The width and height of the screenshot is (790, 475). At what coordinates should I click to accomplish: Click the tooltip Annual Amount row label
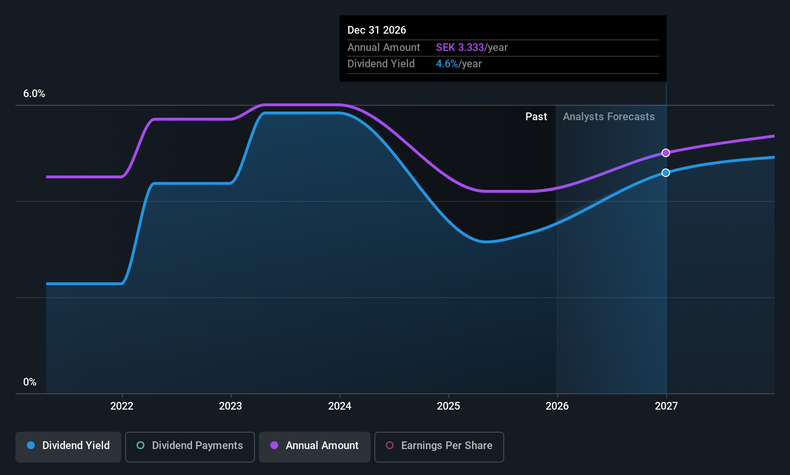click(383, 48)
